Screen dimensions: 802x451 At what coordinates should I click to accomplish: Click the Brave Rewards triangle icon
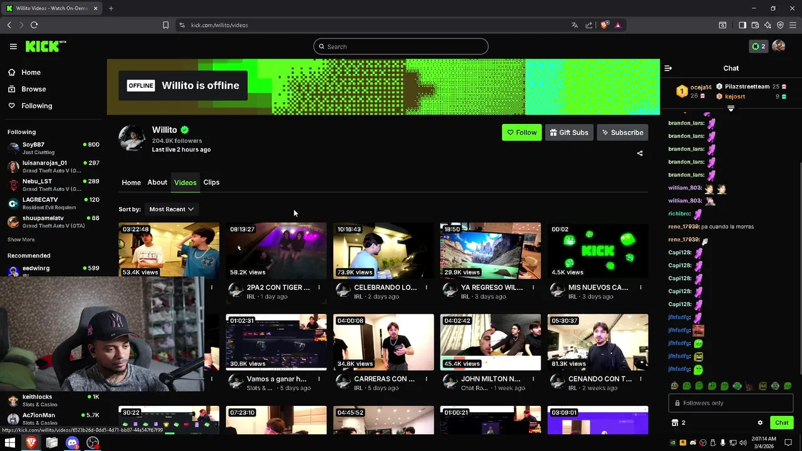click(x=618, y=25)
